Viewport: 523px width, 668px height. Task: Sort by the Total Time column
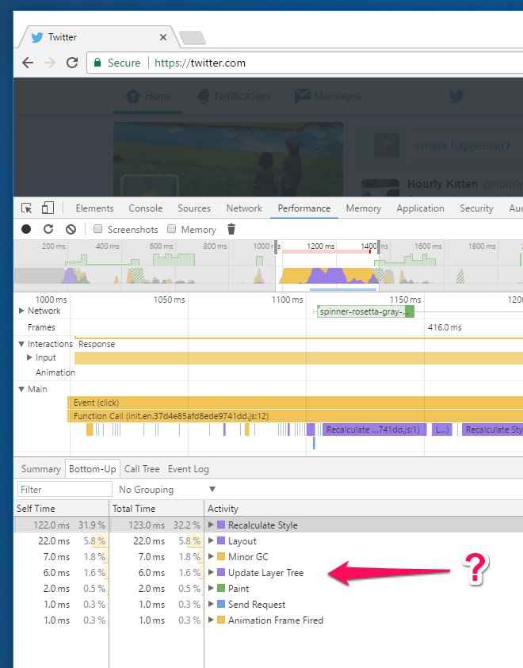[x=157, y=508]
